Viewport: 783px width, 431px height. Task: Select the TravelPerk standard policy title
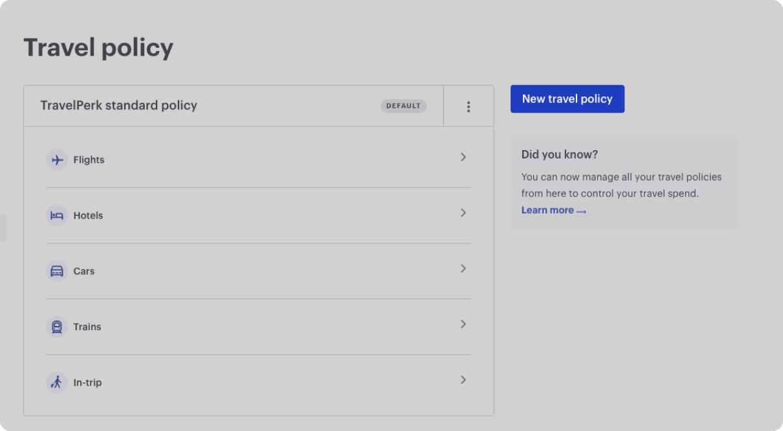point(118,105)
